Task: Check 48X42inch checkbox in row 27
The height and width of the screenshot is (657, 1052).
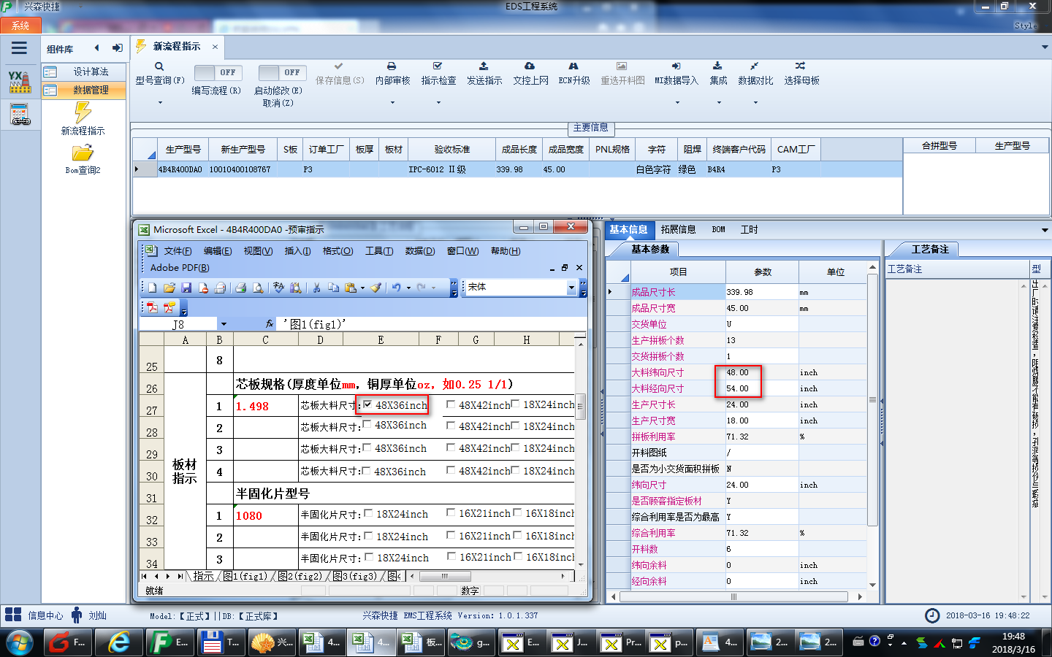Action: click(451, 404)
